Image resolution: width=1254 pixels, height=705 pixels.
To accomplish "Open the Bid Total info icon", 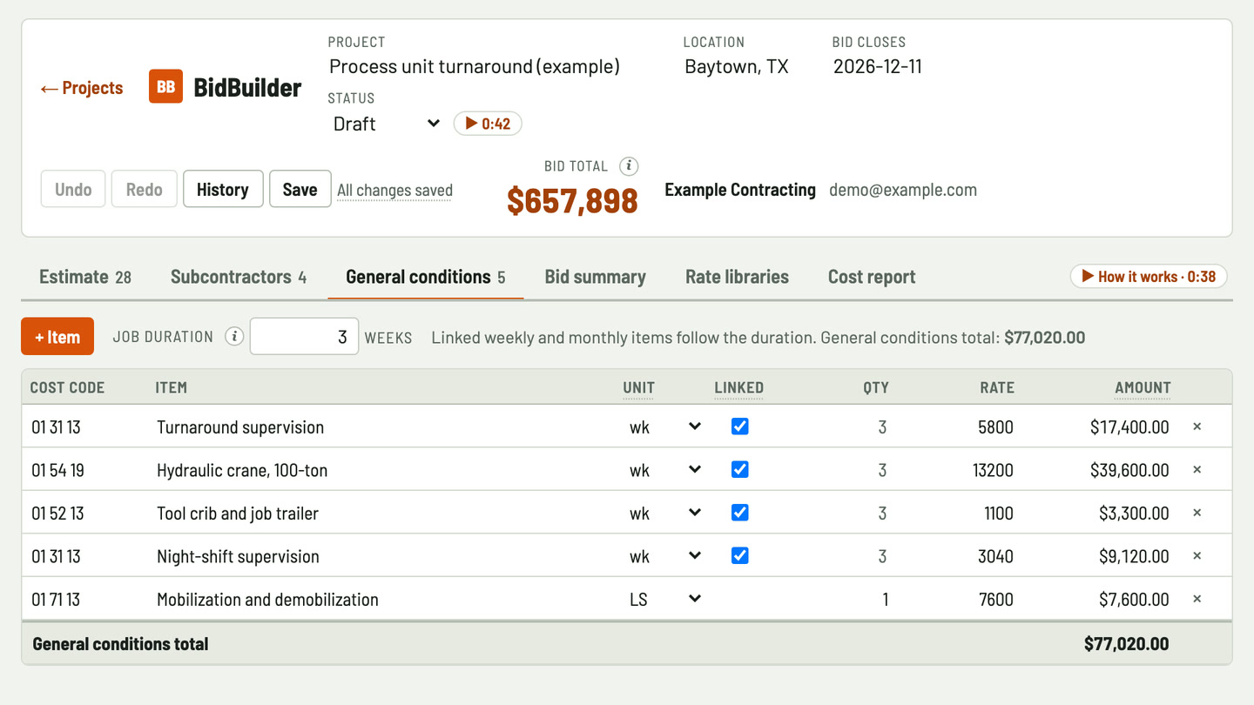I will 629,166.
